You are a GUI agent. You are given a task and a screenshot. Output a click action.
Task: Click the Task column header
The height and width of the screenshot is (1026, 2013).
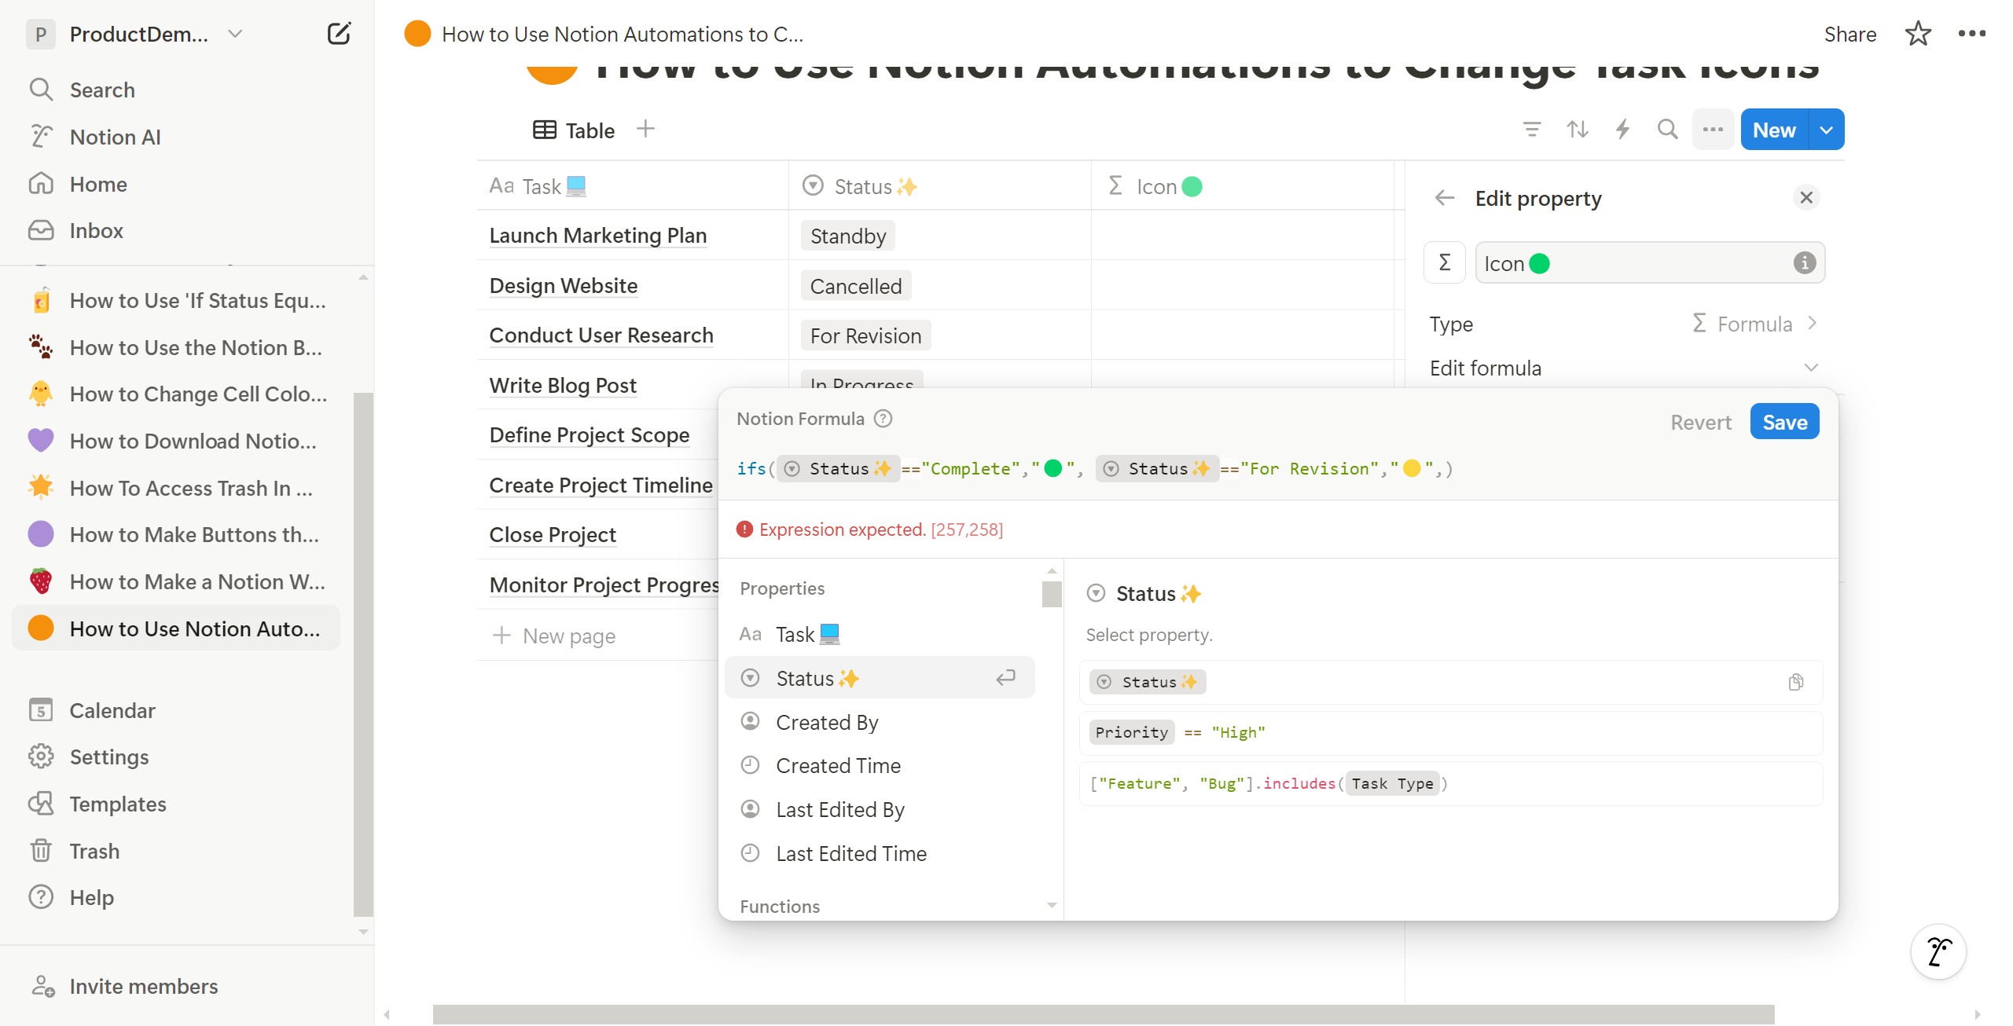pyautogui.click(x=632, y=185)
